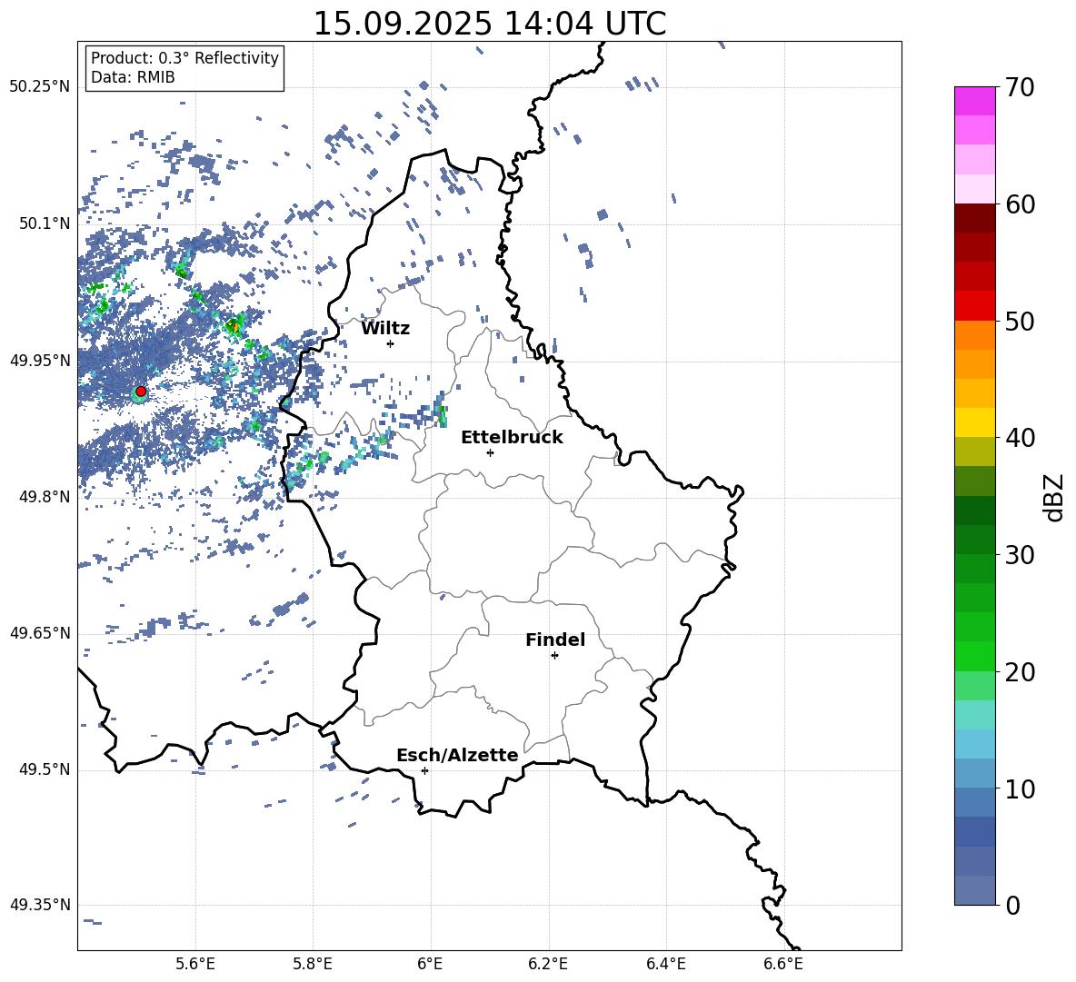Click the 40 tick label on colorbar
Viewport: 1076px width, 982px height.
pos(1020,438)
